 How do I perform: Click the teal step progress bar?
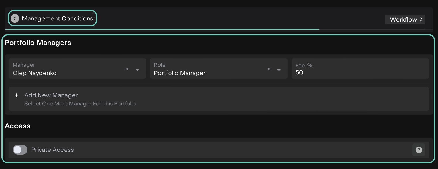pos(161,29)
